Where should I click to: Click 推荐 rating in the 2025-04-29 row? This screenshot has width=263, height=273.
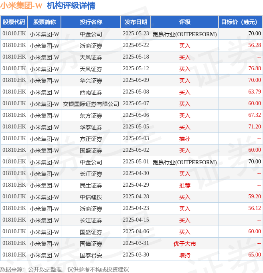pos(184,185)
